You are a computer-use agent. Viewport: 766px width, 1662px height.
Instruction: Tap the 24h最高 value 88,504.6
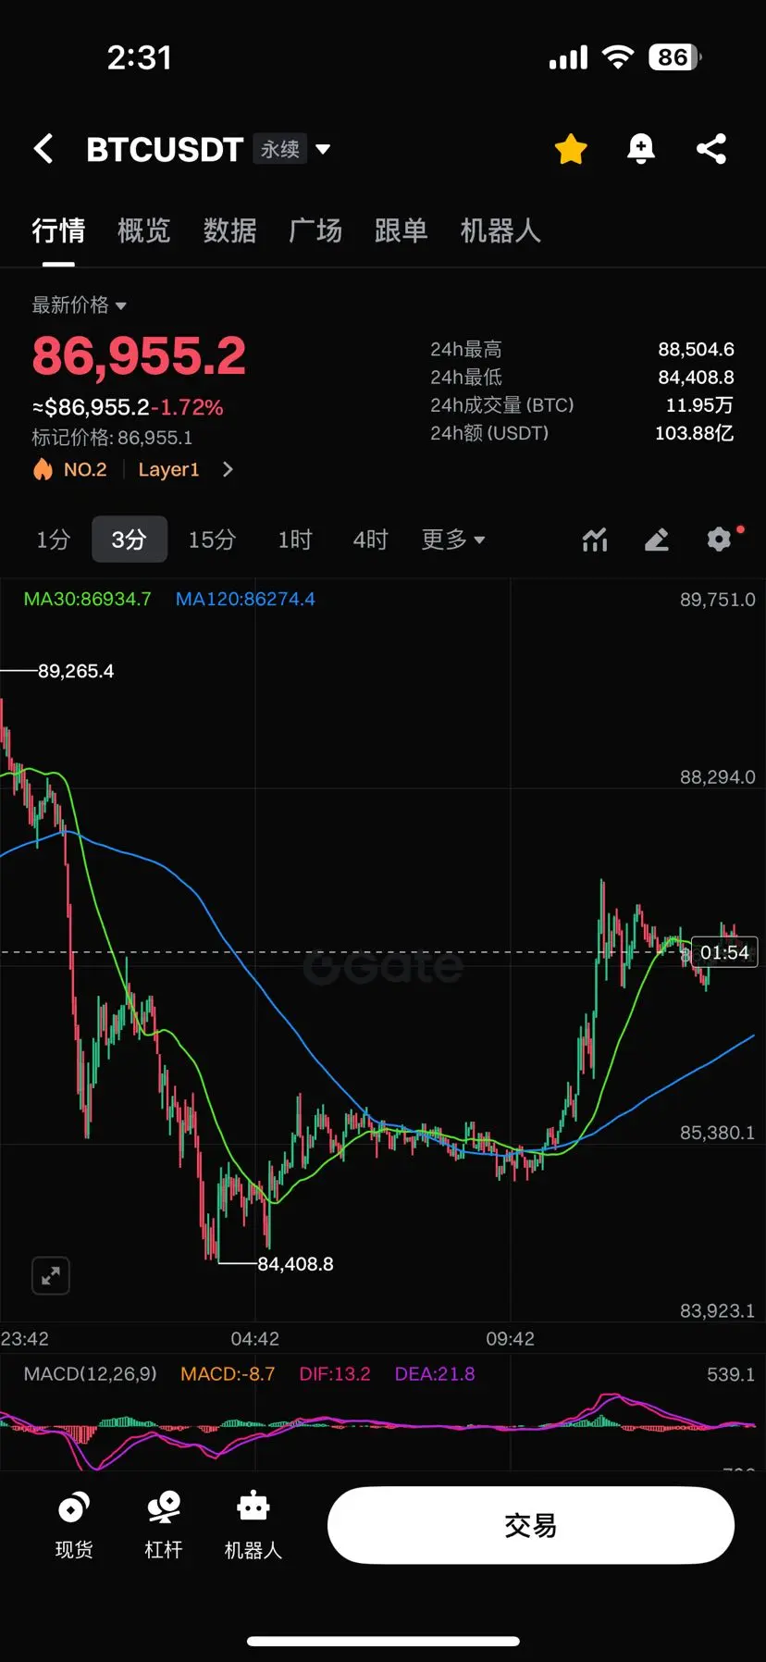(x=696, y=350)
